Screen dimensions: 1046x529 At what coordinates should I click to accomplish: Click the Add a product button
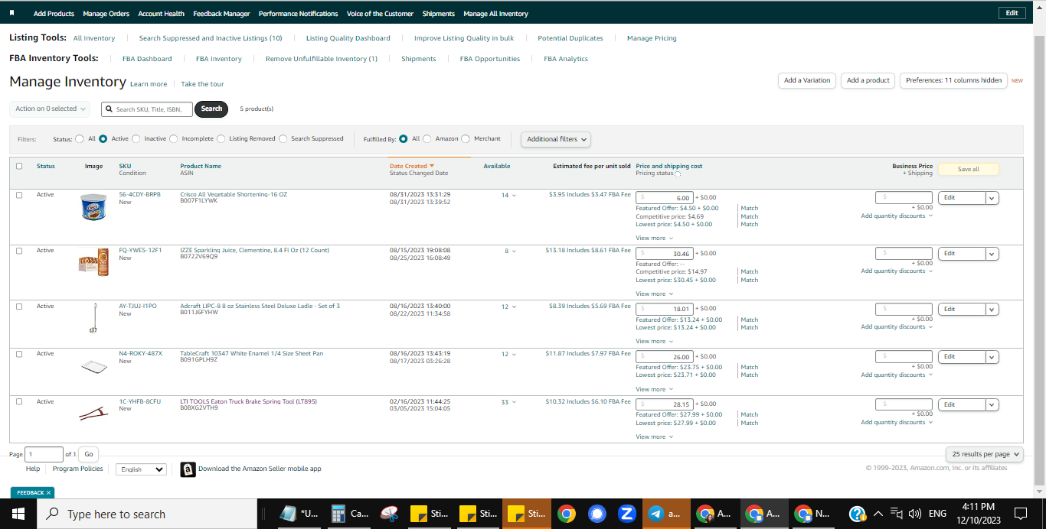tap(868, 80)
